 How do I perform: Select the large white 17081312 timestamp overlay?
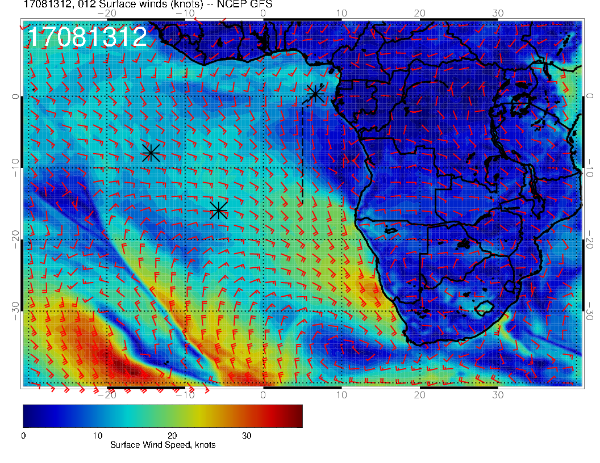88,37
